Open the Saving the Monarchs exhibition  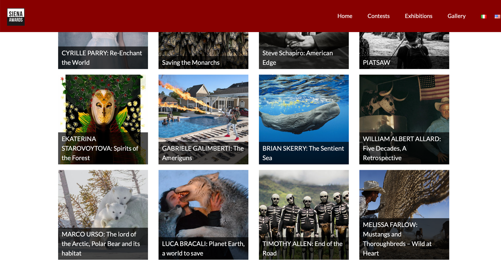click(x=190, y=63)
